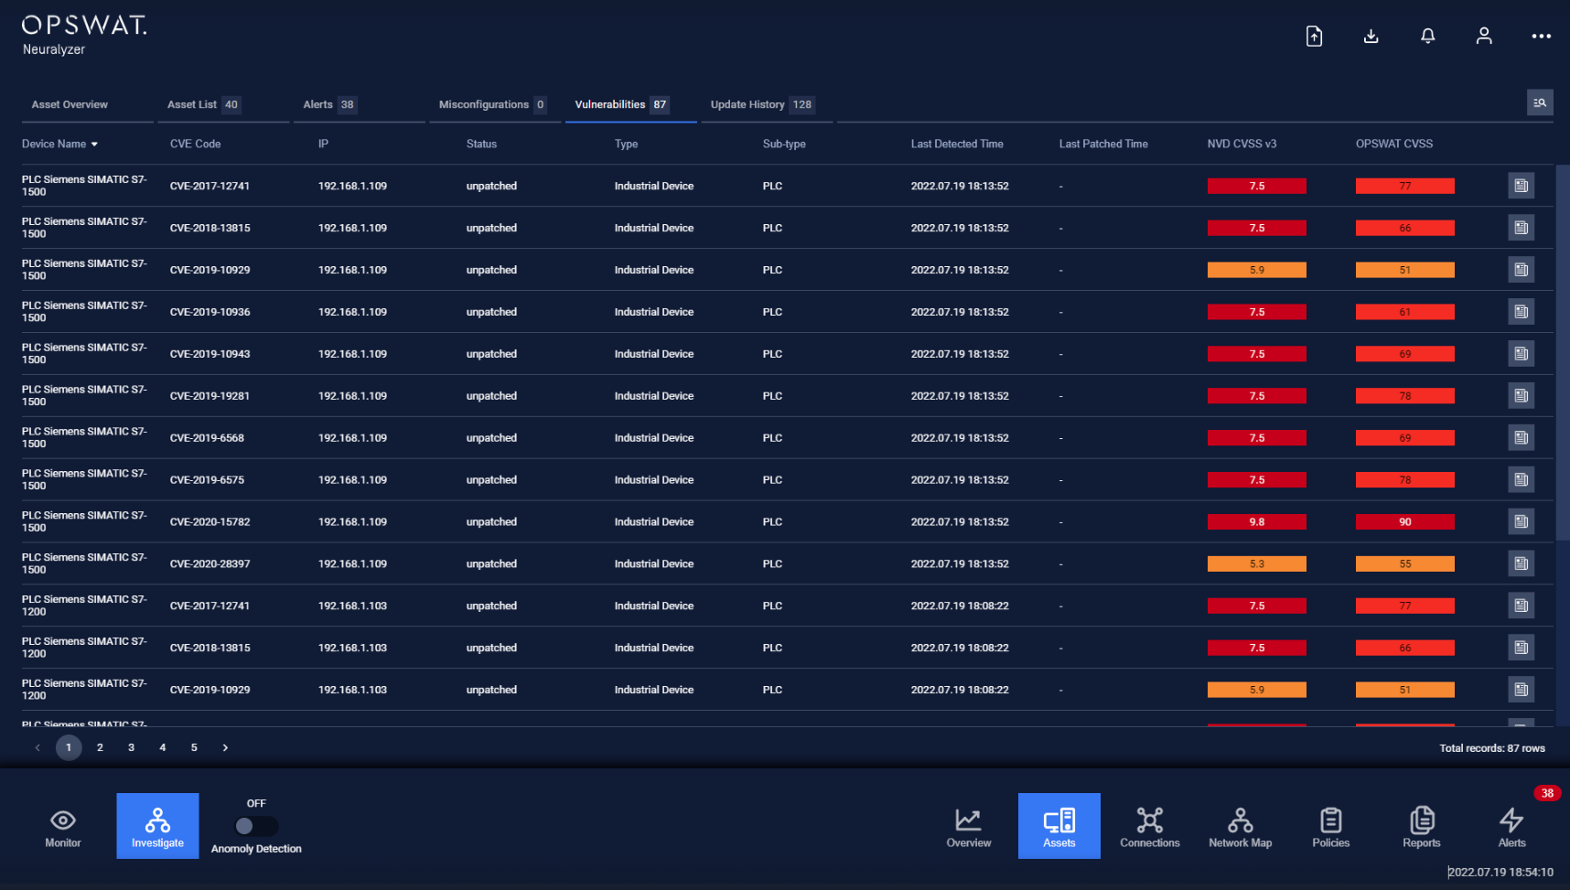Go to page 3 of results

pyautogui.click(x=131, y=747)
